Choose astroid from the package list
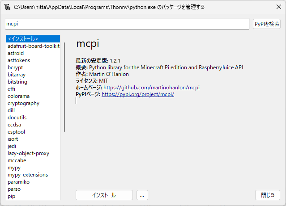Viewport: 286px width, 206px height. click(16, 53)
